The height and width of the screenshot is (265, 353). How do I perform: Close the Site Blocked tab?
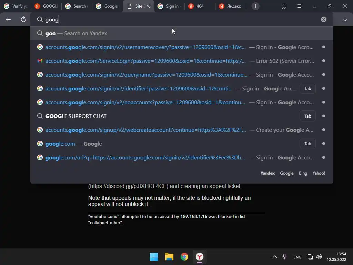(148, 6)
